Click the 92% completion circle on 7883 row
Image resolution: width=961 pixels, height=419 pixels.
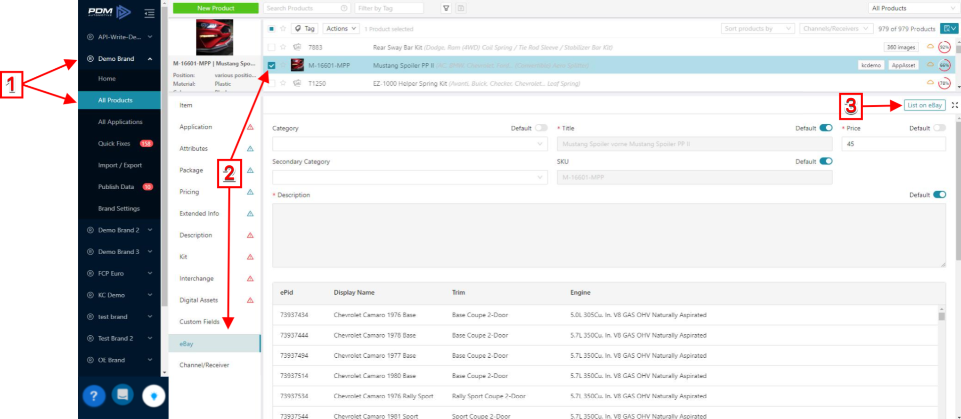tap(945, 47)
